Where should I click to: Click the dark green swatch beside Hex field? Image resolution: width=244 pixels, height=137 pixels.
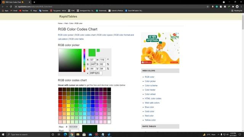tap(90, 129)
